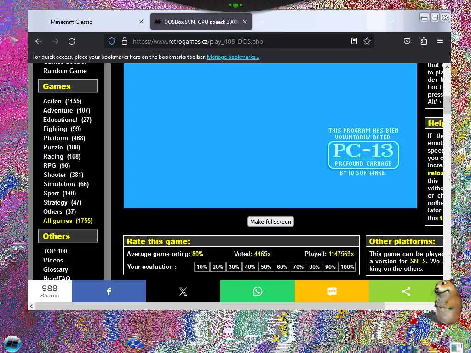Share on X (Twitter) button

pyautogui.click(x=183, y=291)
